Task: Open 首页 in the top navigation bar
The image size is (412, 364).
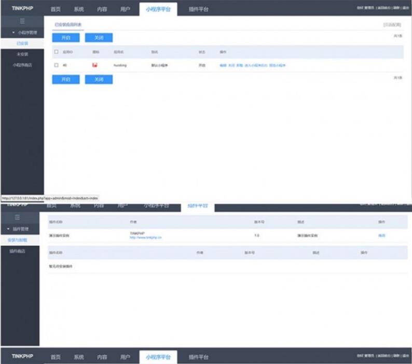Action: point(56,9)
